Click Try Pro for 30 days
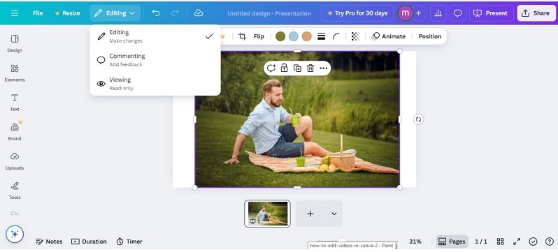The height and width of the screenshot is (252, 558). tap(357, 13)
